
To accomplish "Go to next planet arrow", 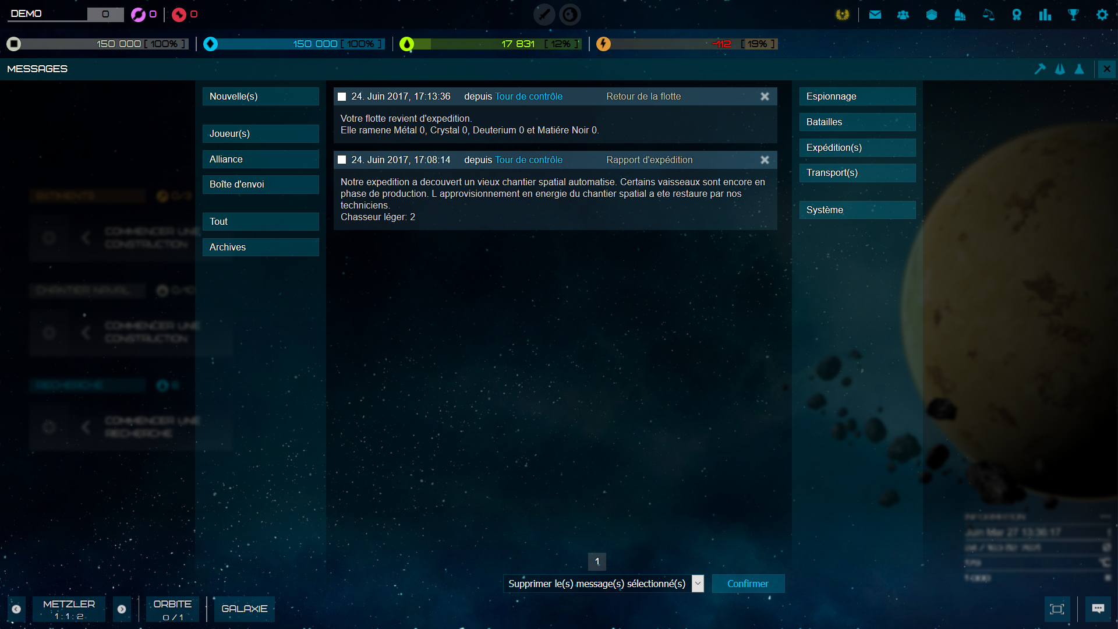I will (122, 609).
